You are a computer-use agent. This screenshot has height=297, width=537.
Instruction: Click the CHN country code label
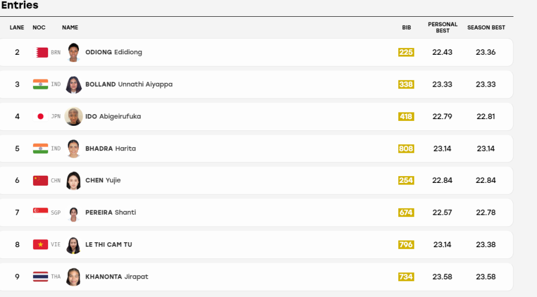tap(55, 181)
